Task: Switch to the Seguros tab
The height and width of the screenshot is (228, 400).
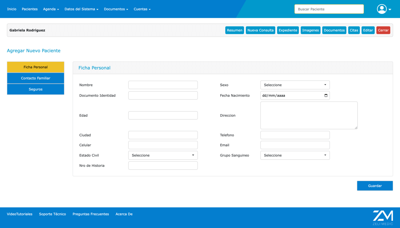Action: (x=35, y=89)
